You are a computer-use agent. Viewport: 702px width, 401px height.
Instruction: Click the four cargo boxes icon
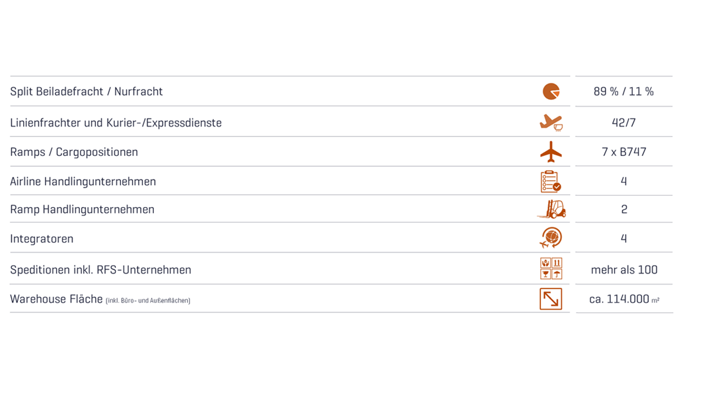click(x=551, y=269)
